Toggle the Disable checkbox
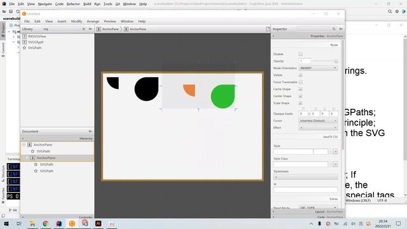 (300, 54)
